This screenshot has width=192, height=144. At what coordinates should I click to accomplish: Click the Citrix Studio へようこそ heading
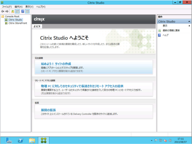point(64,38)
